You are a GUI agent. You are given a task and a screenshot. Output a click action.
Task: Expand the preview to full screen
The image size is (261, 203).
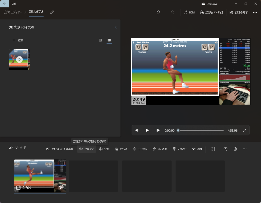pyautogui.click(x=244, y=130)
